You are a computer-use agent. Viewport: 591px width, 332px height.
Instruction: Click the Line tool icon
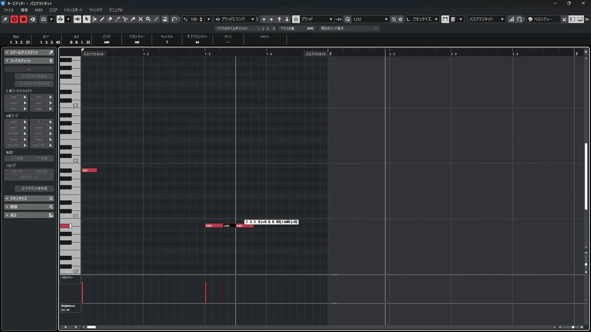pyautogui.click(x=156, y=19)
